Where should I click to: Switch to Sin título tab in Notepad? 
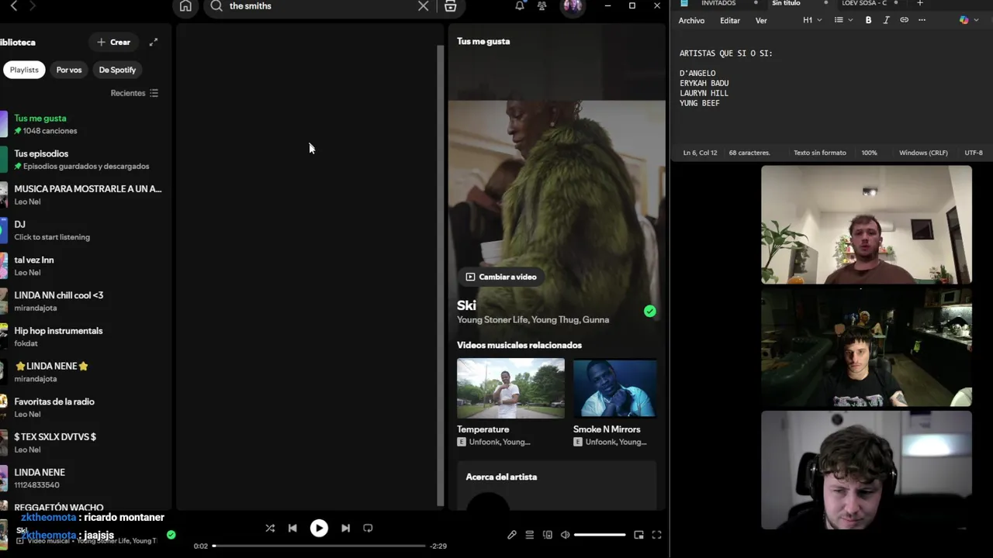(786, 3)
